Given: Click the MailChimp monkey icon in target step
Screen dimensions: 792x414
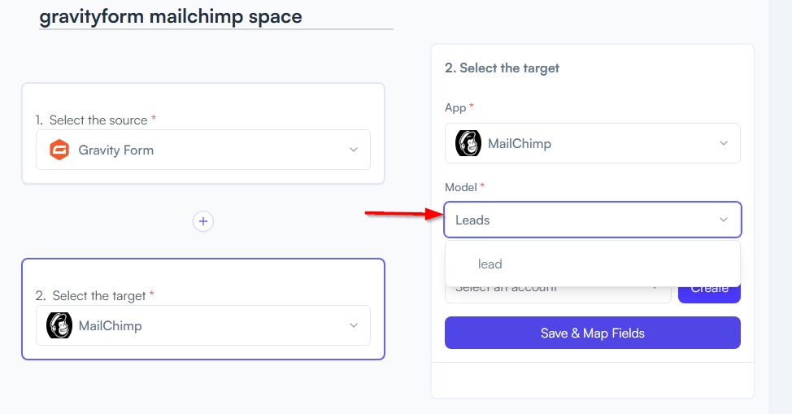Looking at the screenshot, I should click(x=59, y=325).
